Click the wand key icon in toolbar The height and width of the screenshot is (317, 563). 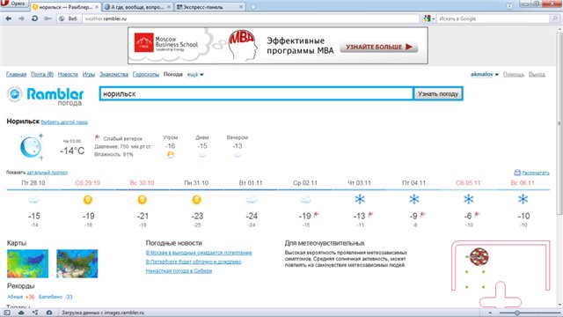(x=48, y=18)
